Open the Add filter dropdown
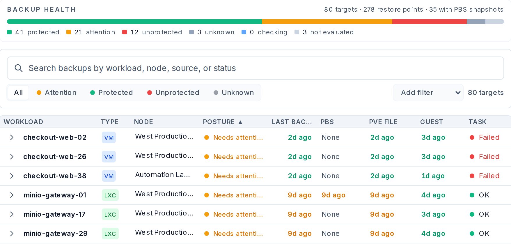This screenshot has width=511, height=244. [x=428, y=93]
